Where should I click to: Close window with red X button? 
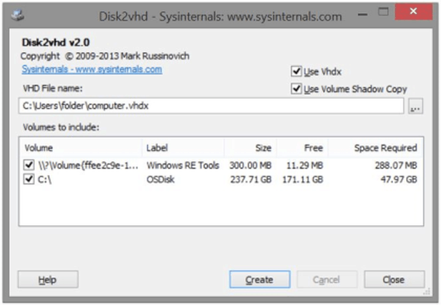coord(413,12)
